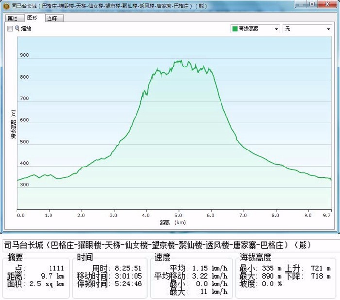340x300 pixels.
Task: Click the 最大 11 km/h speed value
Action: click(214, 292)
